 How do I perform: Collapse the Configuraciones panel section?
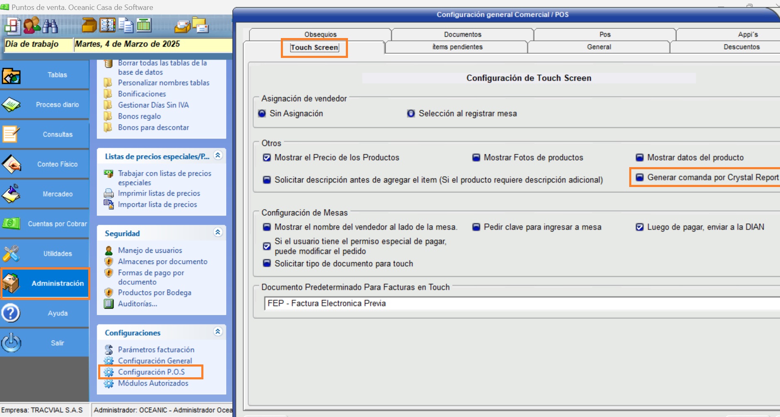[x=218, y=332]
